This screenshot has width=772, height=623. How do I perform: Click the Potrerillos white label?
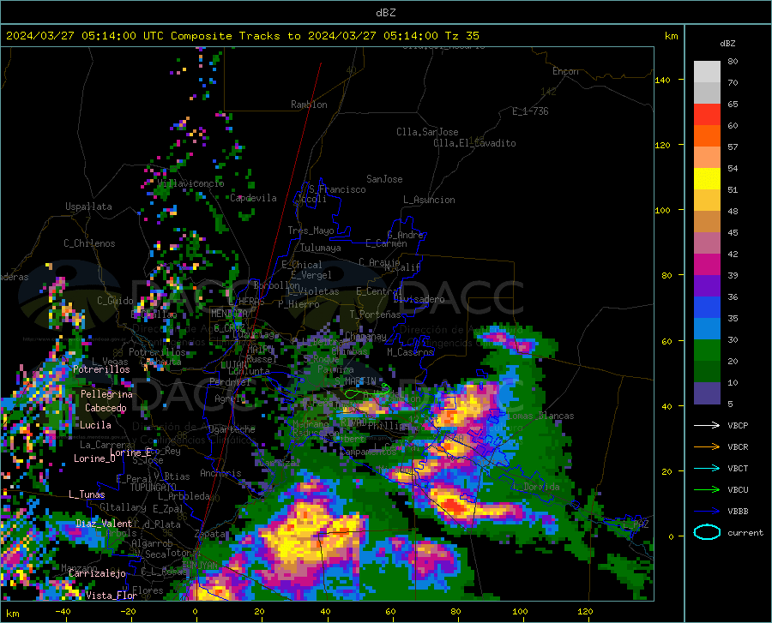point(101,369)
